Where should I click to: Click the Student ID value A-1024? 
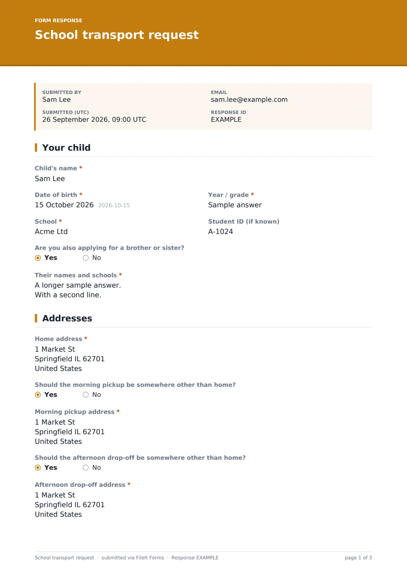pos(221,232)
